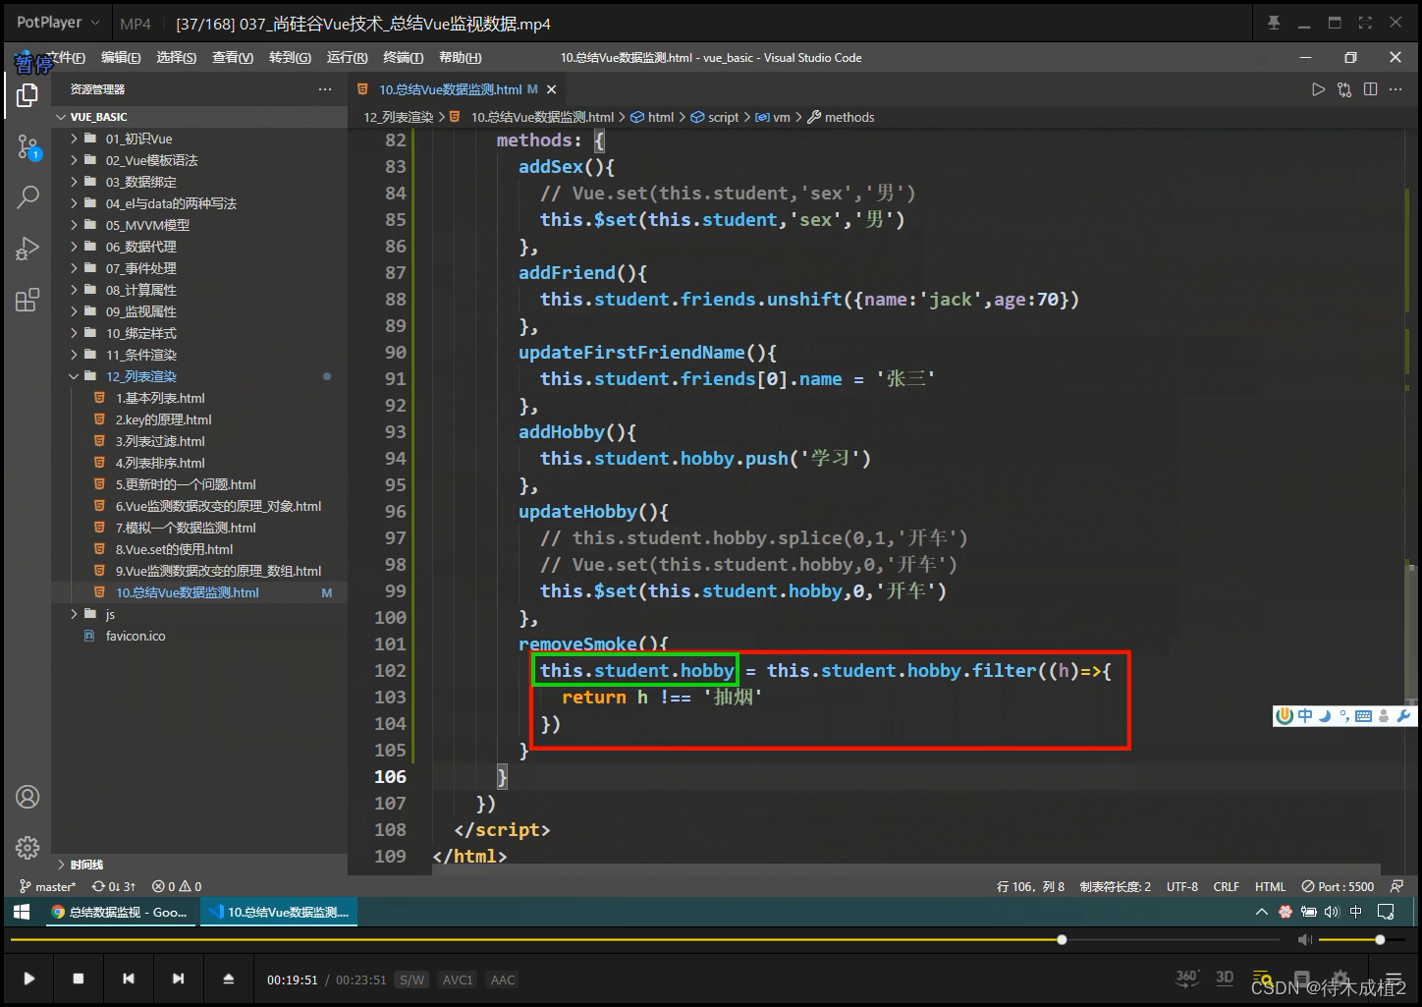This screenshot has height=1007, width=1422.
Task: Click the Port: 5500 live server status
Action: pyautogui.click(x=1338, y=886)
